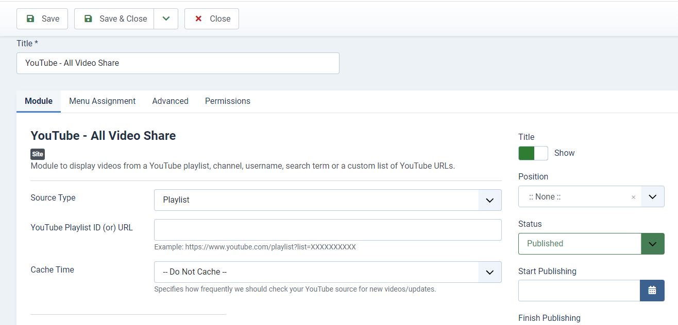Click the Close button with red X
The width and height of the screenshot is (678, 325).
click(x=212, y=19)
